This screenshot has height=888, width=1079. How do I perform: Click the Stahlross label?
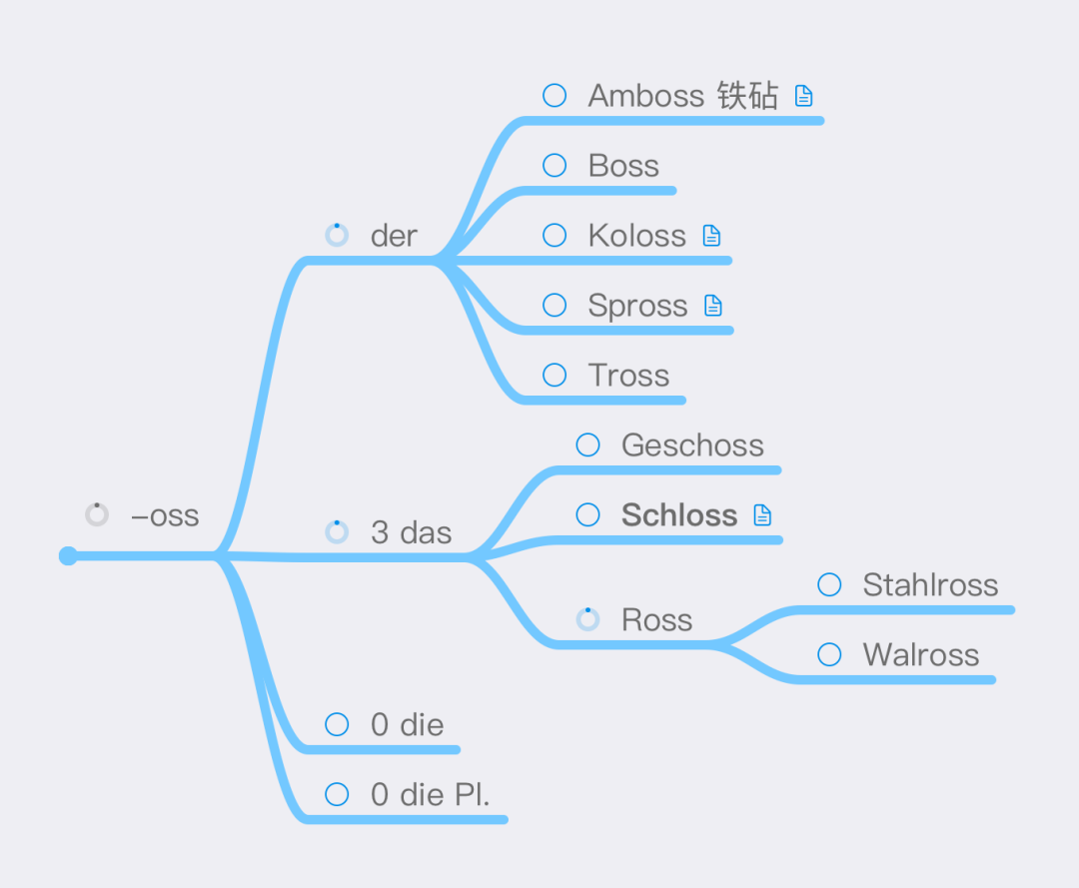930,584
